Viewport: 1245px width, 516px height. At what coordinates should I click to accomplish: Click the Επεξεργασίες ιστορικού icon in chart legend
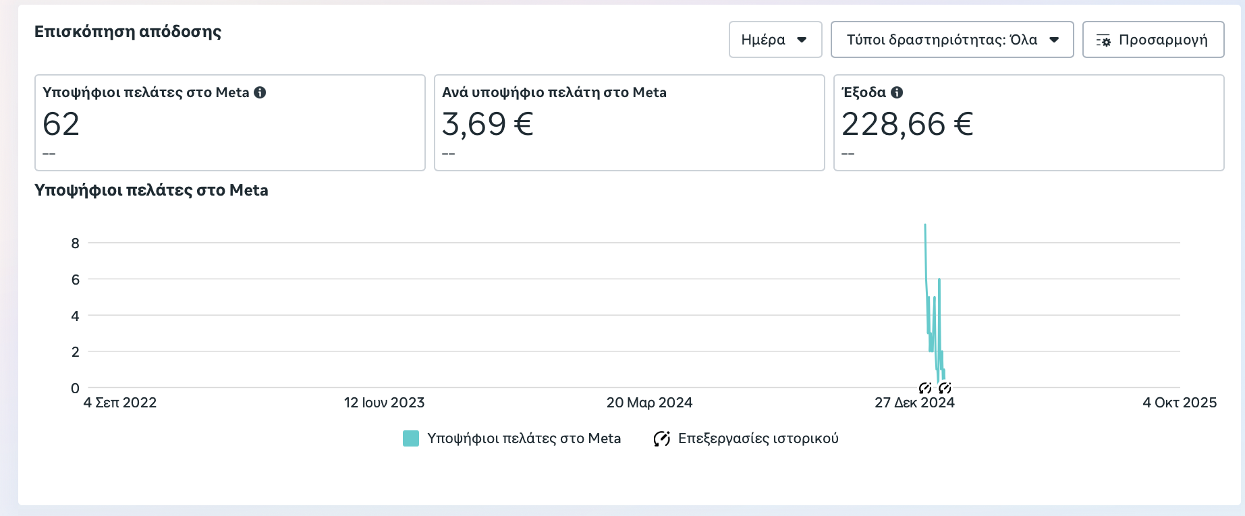(661, 438)
